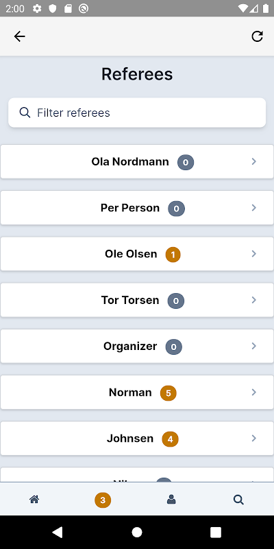Select the Norman referee name
Image resolution: width=274 pixels, height=549 pixels.
coord(130,392)
